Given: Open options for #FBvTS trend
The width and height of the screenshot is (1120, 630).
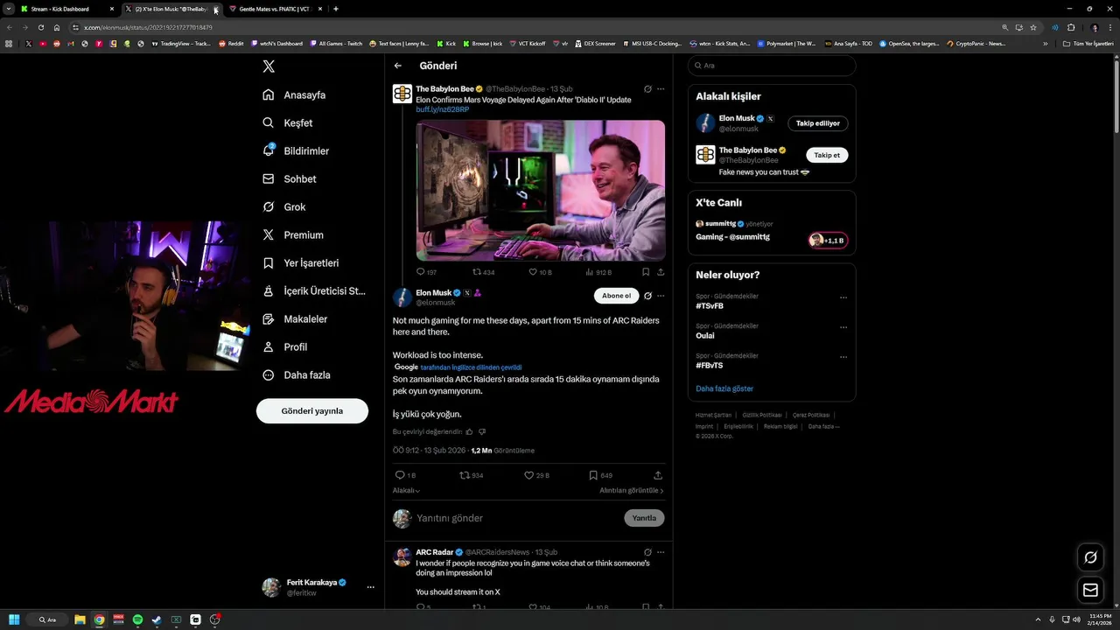Looking at the screenshot, I should tap(843, 357).
